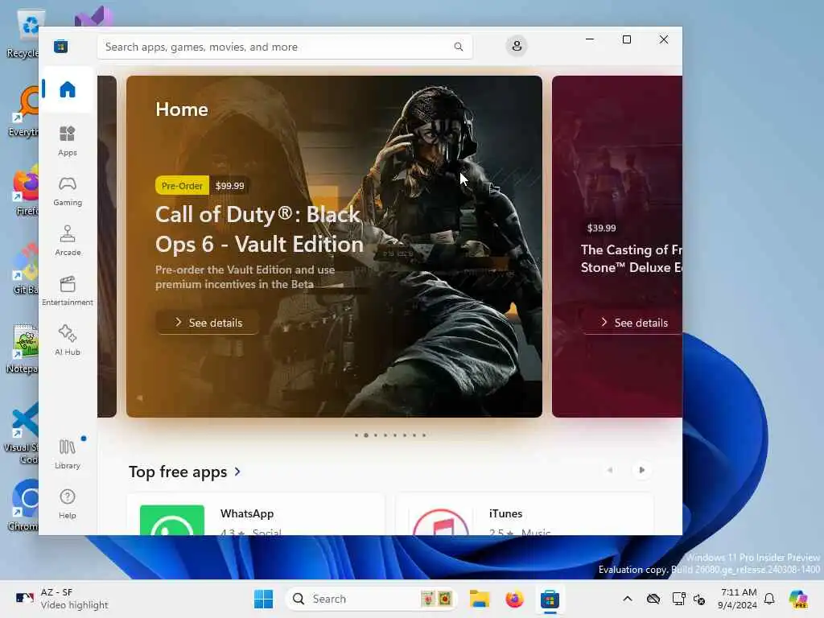Open the user account profile icon
Viewport: 824px width, 618px height.
[x=517, y=46]
